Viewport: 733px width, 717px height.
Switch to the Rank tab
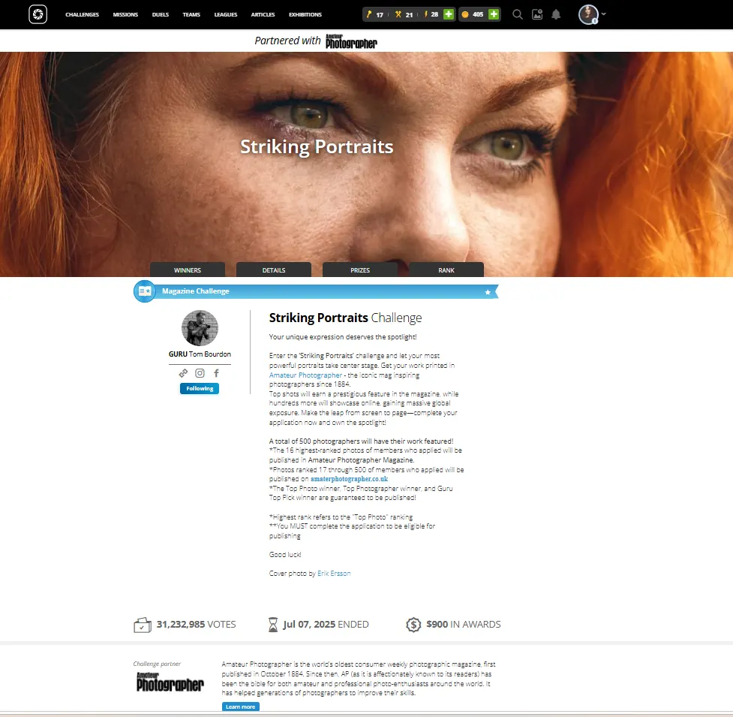pos(446,270)
